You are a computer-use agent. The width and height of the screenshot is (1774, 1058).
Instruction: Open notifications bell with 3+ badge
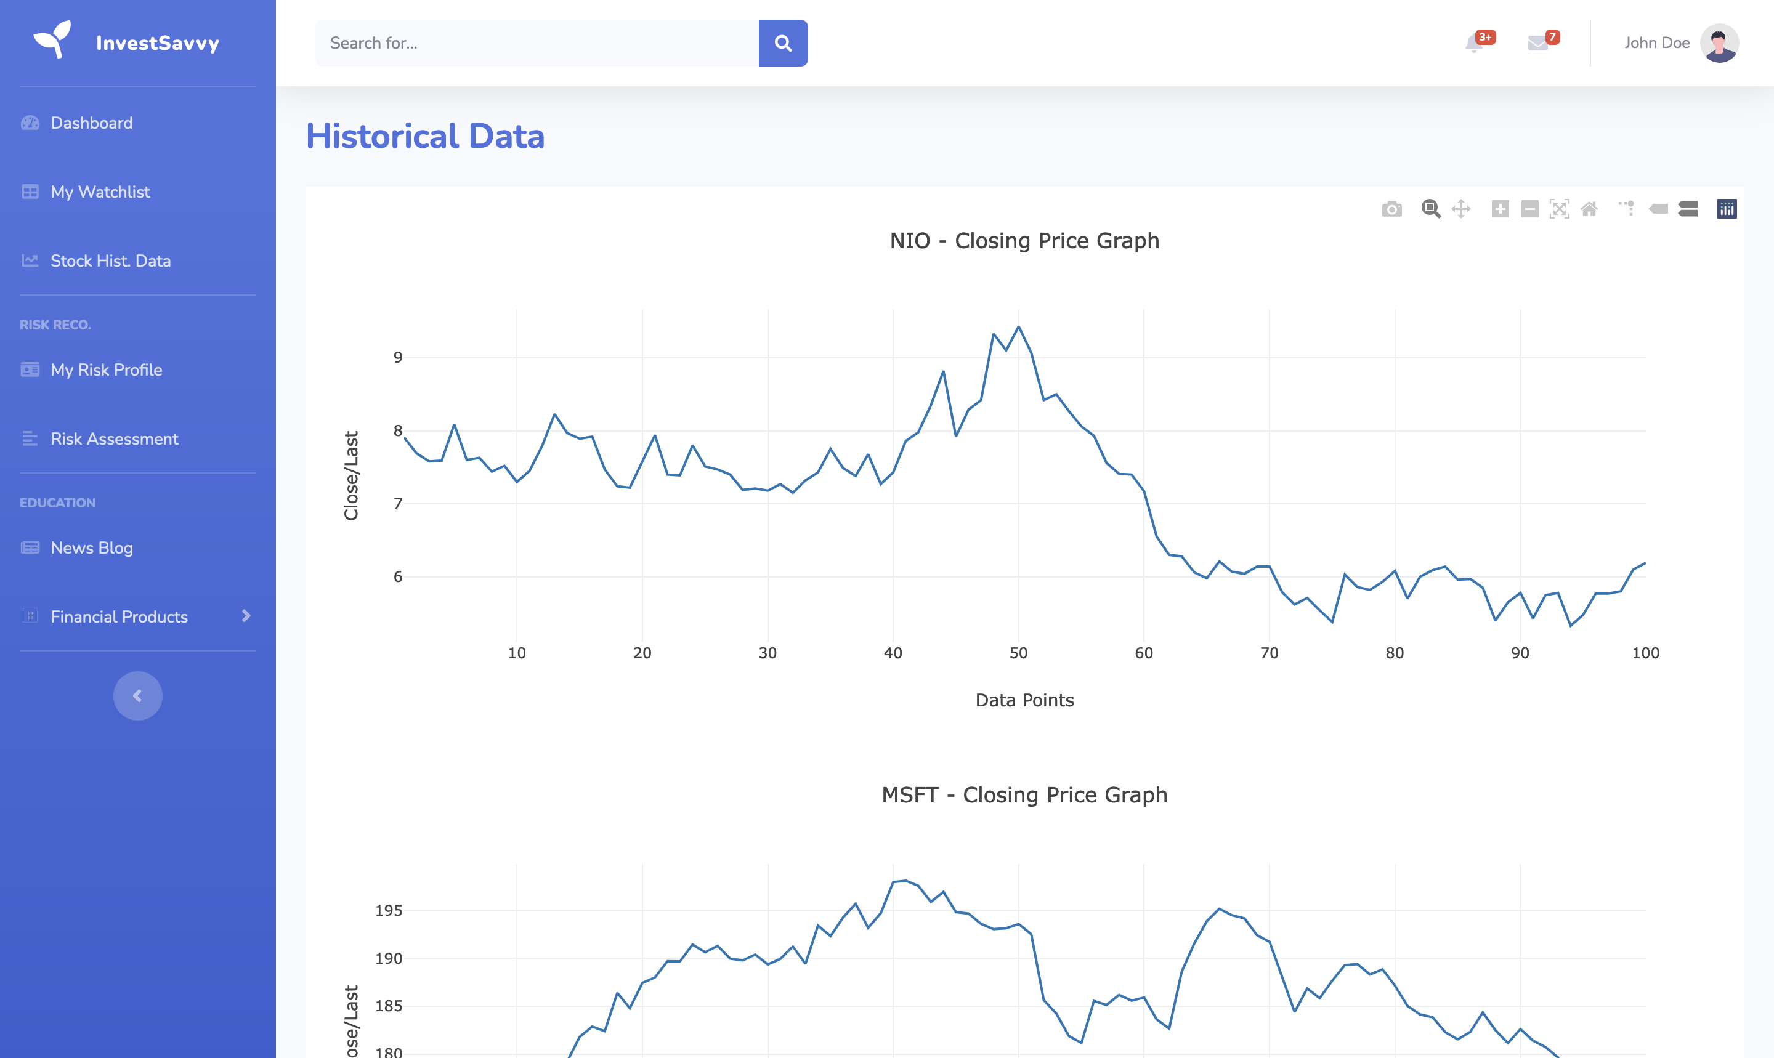click(x=1475, y=42)
